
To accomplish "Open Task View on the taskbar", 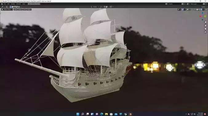I will point(87,114).
